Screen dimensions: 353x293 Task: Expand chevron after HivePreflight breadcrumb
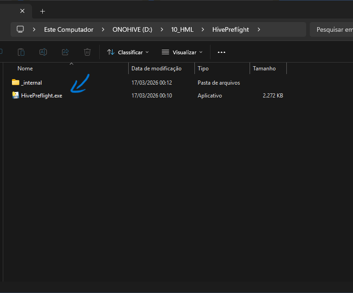point(259,29)
